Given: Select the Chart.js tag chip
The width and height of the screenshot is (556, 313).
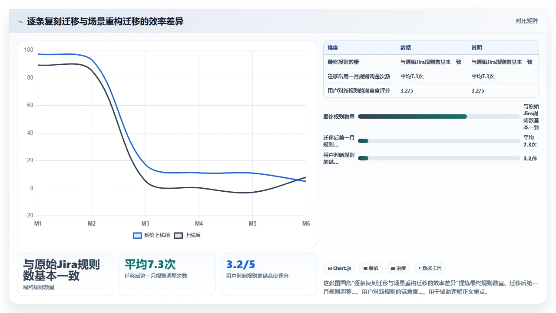Looking at the screenshot, I should [340, 268].
